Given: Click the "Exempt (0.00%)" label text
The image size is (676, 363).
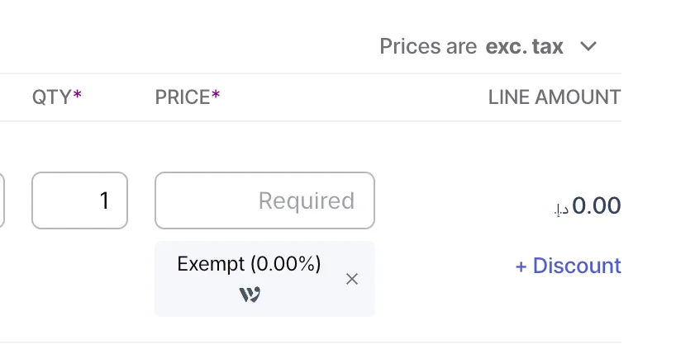Looking at the screenshot, I should [x=249, y=264].
